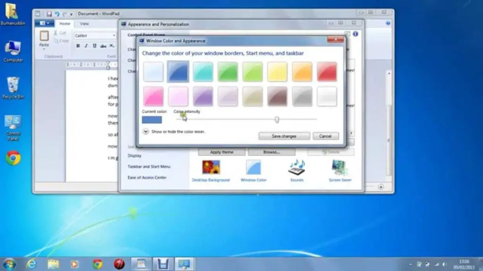Toggle Italic in WordPad's Font group

pos(86,46)
